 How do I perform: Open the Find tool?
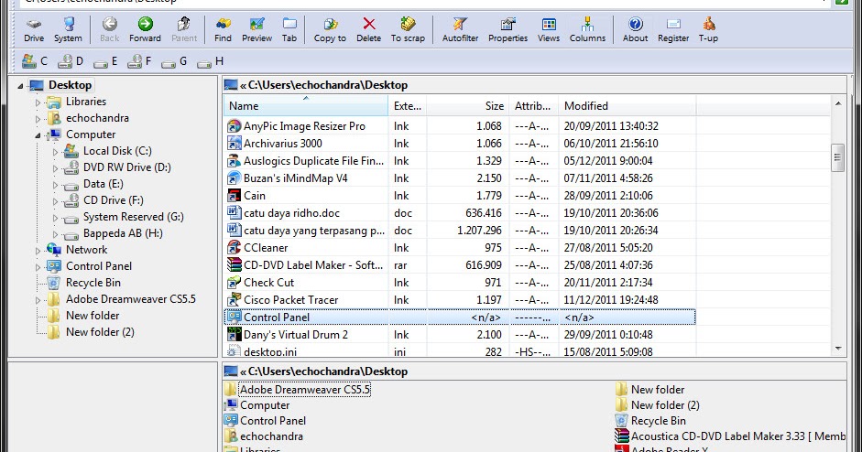(223, 29)
